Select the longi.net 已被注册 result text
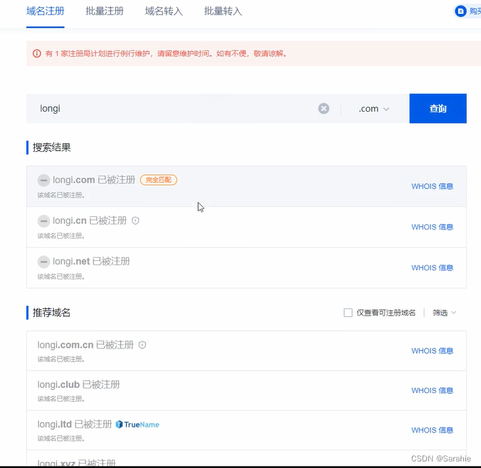 point(91,262)
